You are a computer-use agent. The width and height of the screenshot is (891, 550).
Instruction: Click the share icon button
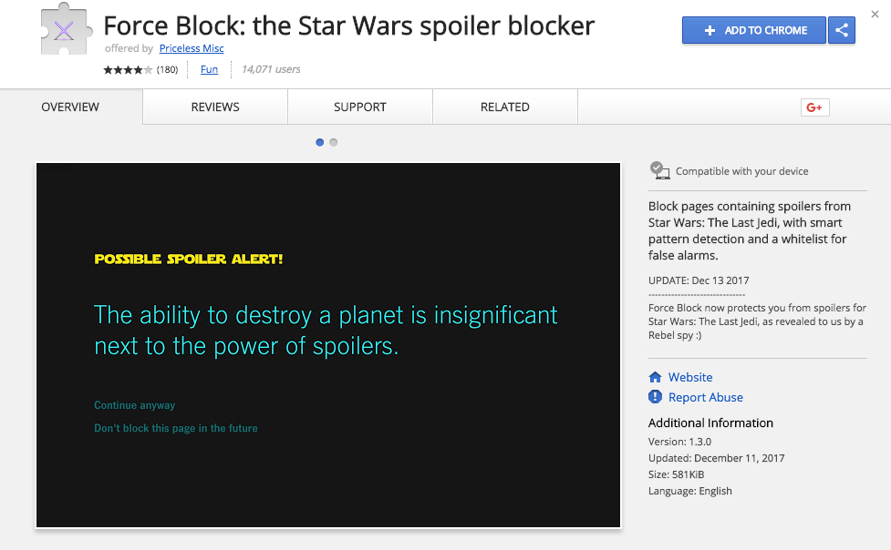841,30
